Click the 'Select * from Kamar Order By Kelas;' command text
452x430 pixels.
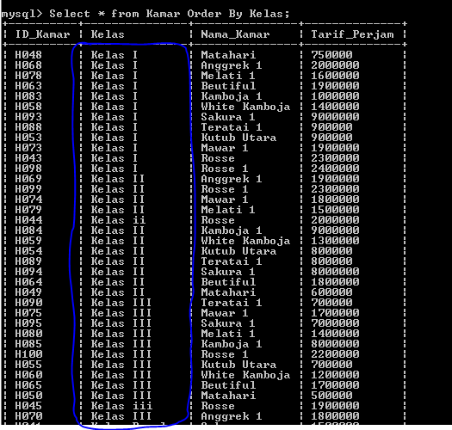(x=170, y=14)
